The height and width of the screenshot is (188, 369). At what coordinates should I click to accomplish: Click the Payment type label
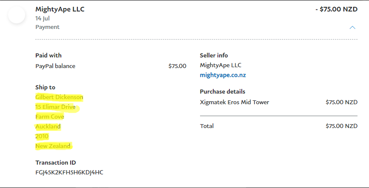coord(47,27)
